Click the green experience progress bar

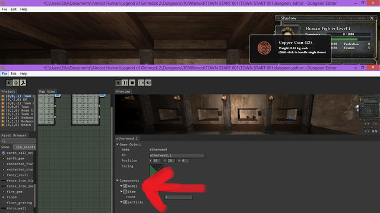coord(344,39)
